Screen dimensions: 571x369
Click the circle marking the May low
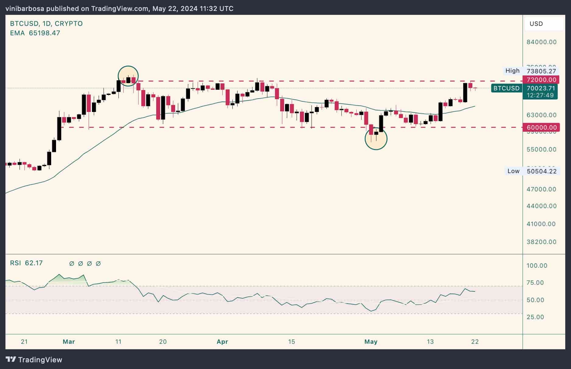coord(376,139)
